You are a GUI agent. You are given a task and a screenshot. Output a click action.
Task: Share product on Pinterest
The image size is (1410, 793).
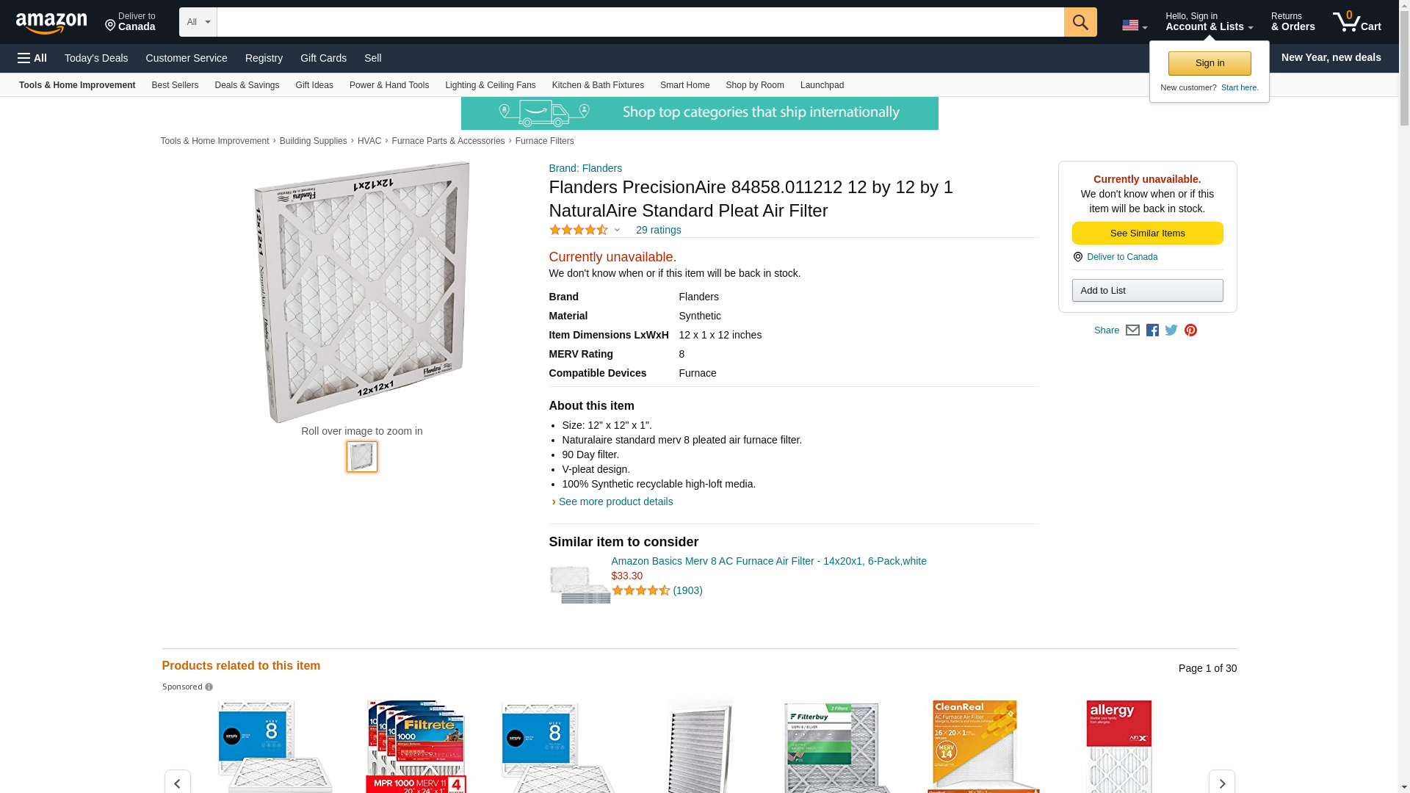[x=1190, y=330]
